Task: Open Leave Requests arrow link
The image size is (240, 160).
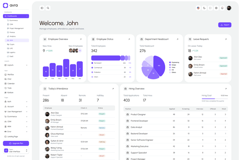Action: click(x=226, y=39)
